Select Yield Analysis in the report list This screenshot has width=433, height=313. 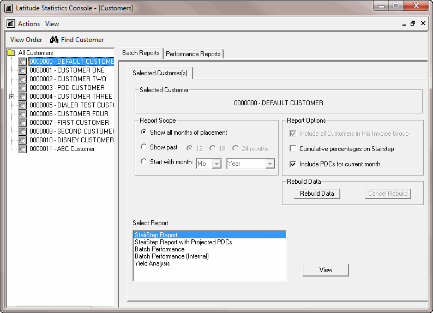[x=152, y=263]
